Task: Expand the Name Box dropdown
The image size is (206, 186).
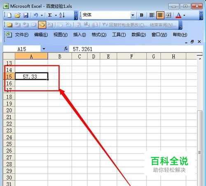Action: (44, 49)
